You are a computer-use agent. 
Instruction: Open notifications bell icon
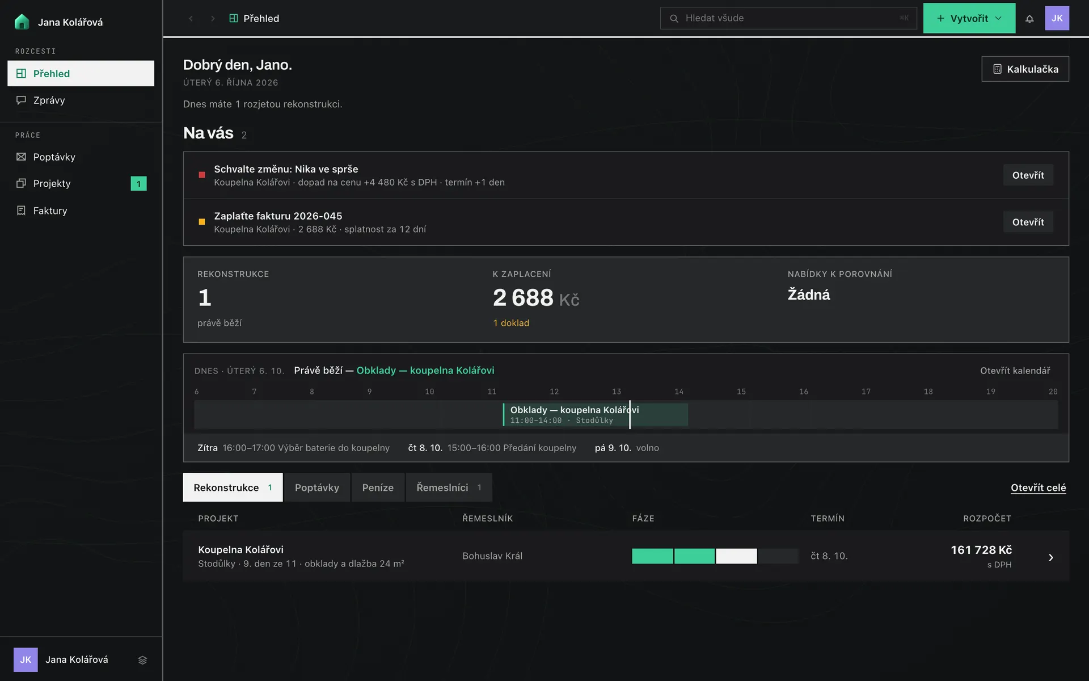point(1029,18)
